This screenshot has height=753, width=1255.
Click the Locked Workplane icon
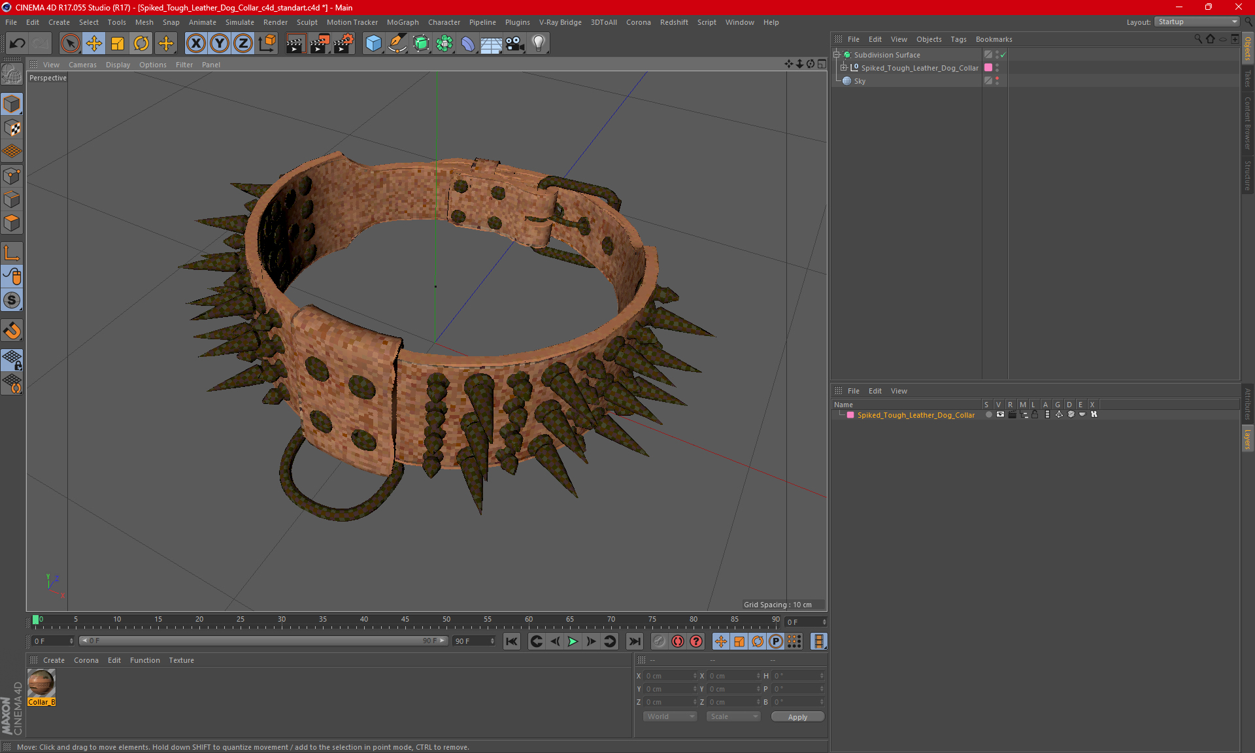click(x=12, y=360)
